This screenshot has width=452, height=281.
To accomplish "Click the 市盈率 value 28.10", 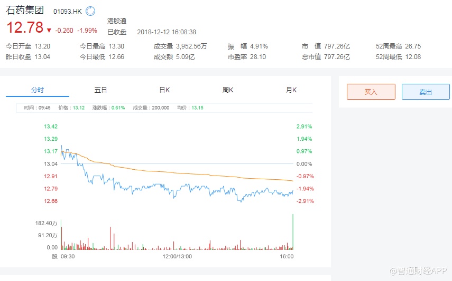I will [257, 57].
